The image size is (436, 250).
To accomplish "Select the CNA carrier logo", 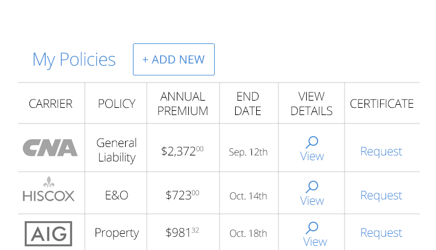I will (50, 148).
